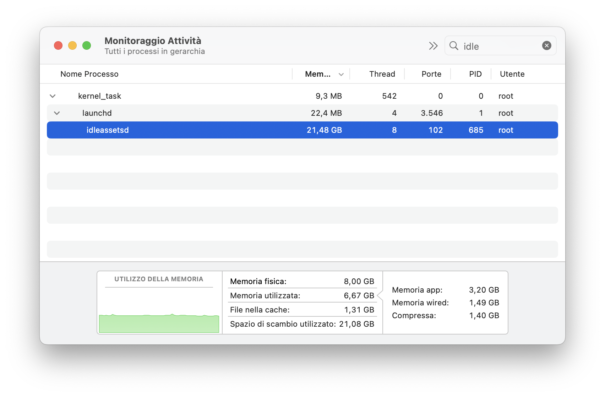Click the 21,48 GB memory value
The height and width of the screenshot is (397, 605).
(x=324, y=130)
